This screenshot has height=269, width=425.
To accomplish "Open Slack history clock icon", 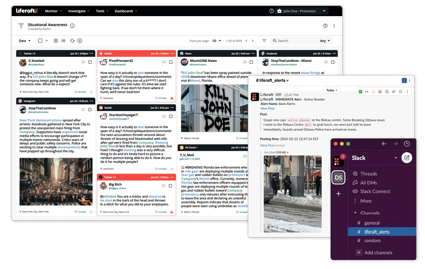I will pyautogui.click(x=407, y=144).
